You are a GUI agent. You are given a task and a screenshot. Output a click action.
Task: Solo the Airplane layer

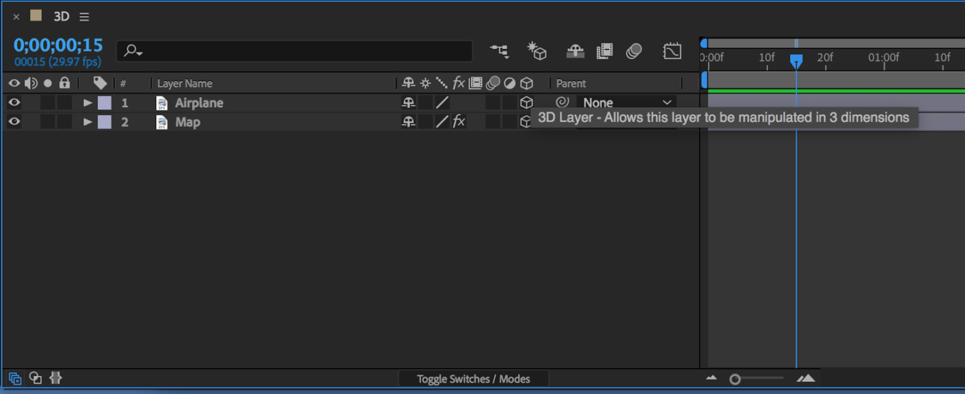(48, 103)
